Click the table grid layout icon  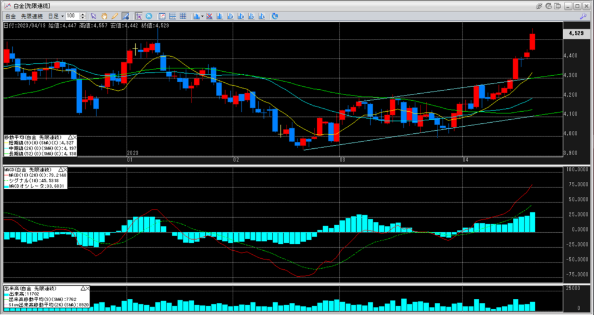click(183, 16)
